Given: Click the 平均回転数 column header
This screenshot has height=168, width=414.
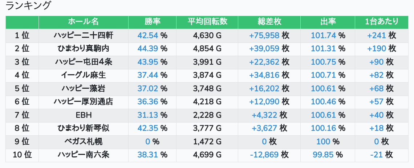Looking at the screenshot, I should coord(207,22).
